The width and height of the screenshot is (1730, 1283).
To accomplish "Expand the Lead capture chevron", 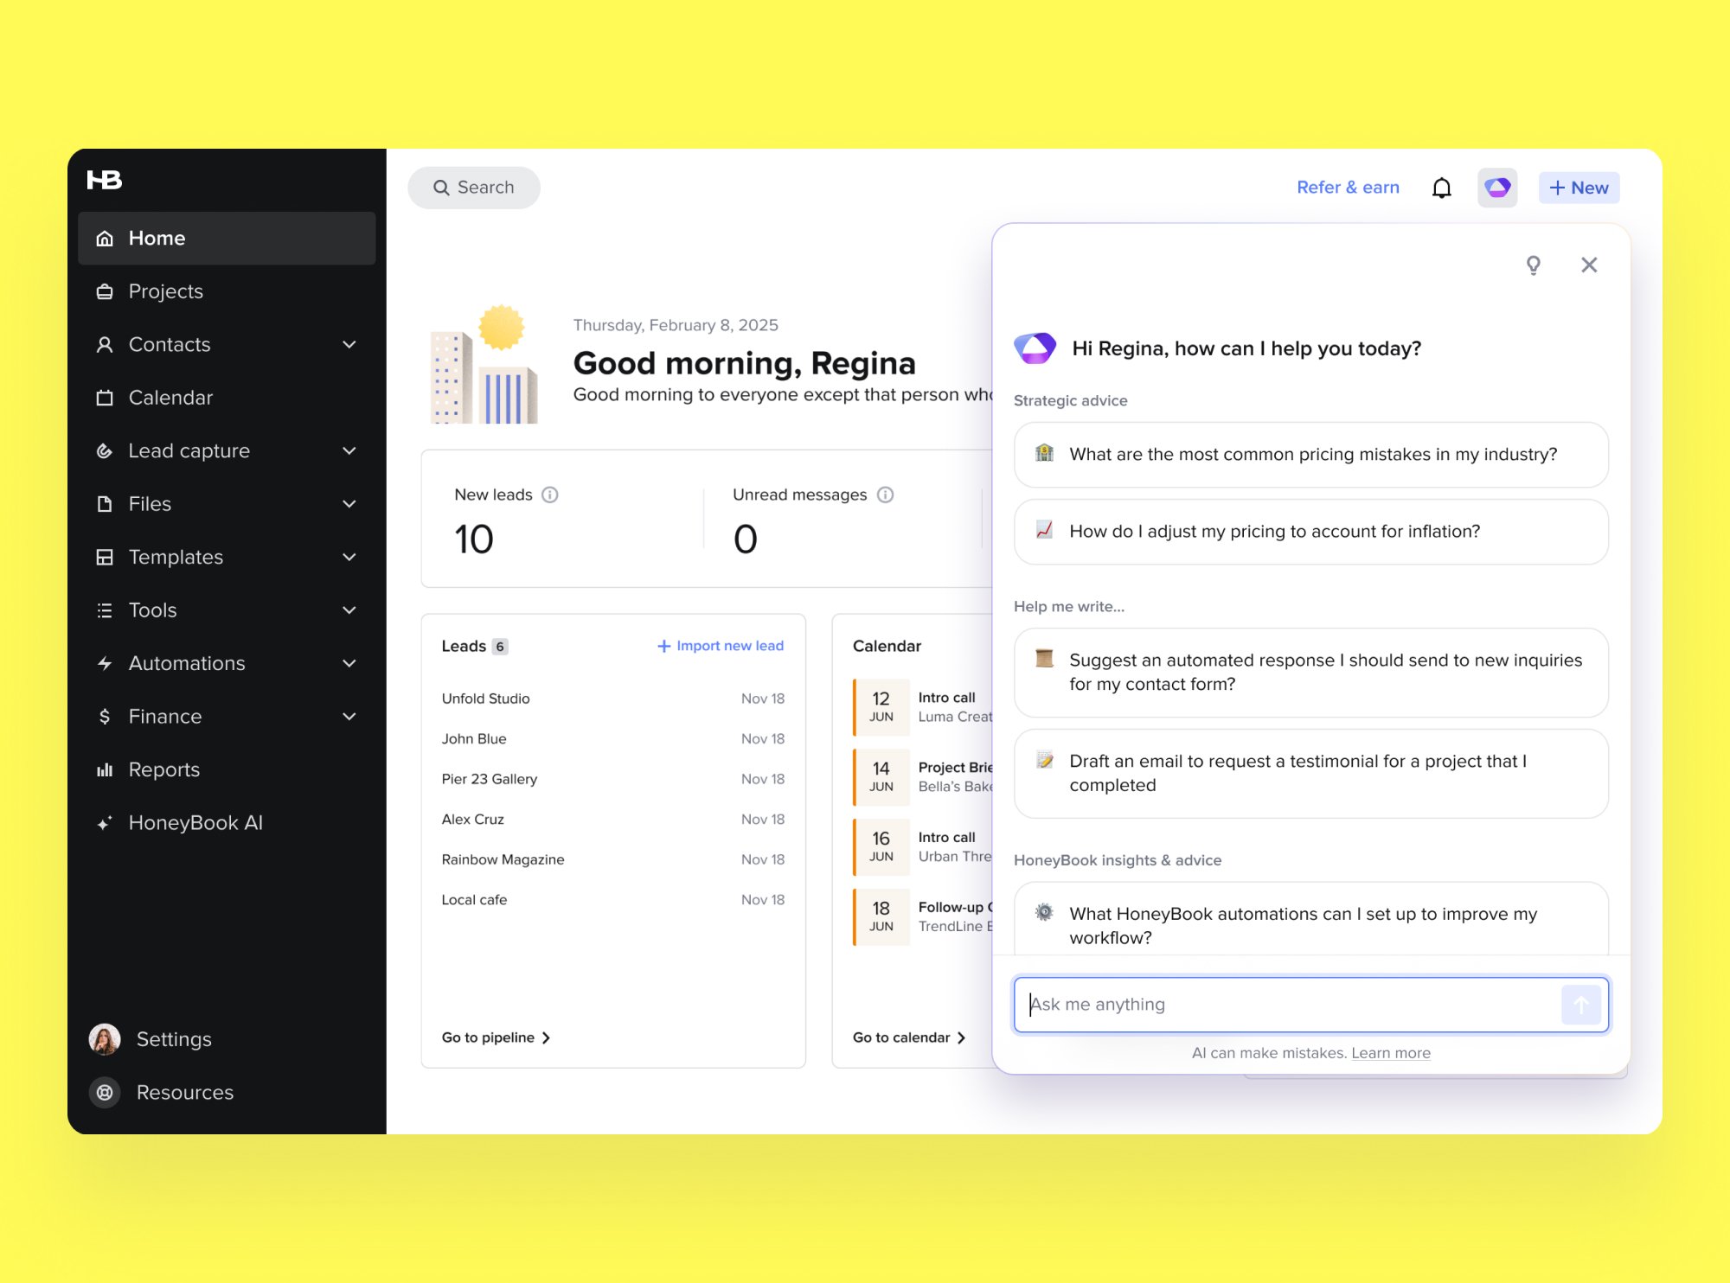I will tap(349, 451).
